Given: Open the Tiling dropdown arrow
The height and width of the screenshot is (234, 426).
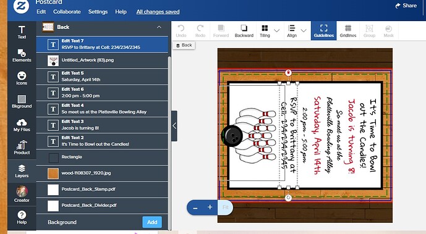Looking at the screenshot, I should click(x=276, y=30).
